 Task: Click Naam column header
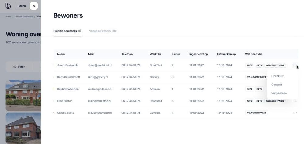point(61,54)
